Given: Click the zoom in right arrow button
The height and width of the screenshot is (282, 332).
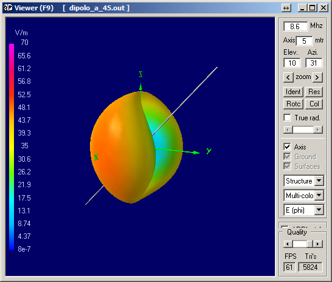Looking at the screenshot, I should (317, 77).
